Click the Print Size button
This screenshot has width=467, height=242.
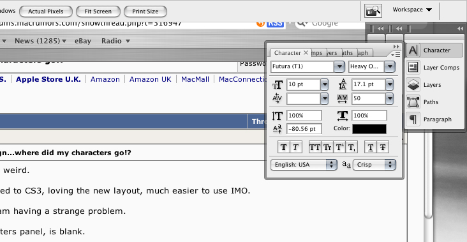pos(145,11)
